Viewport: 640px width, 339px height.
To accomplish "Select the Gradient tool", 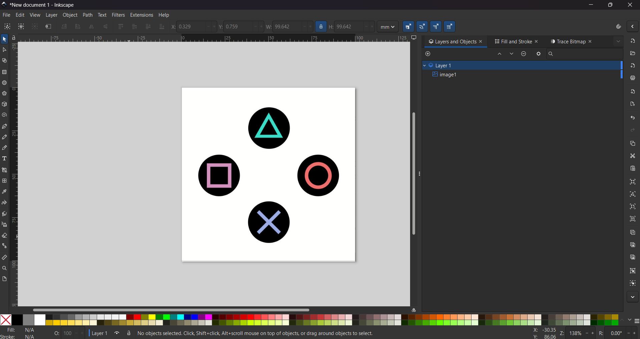I will (4, 170).
